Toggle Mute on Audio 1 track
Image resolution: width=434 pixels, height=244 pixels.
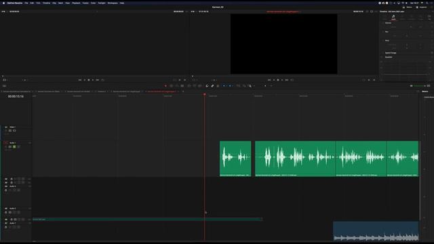pos(18,146)
